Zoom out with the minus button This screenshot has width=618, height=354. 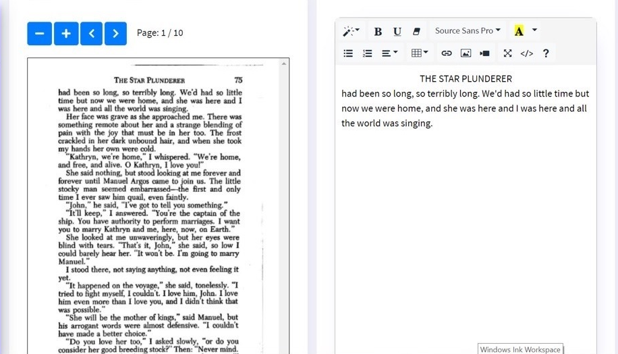tap(39, 34)
